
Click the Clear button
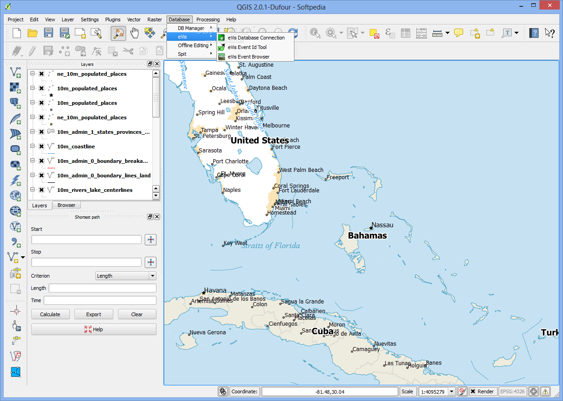[x=137, y=314]
